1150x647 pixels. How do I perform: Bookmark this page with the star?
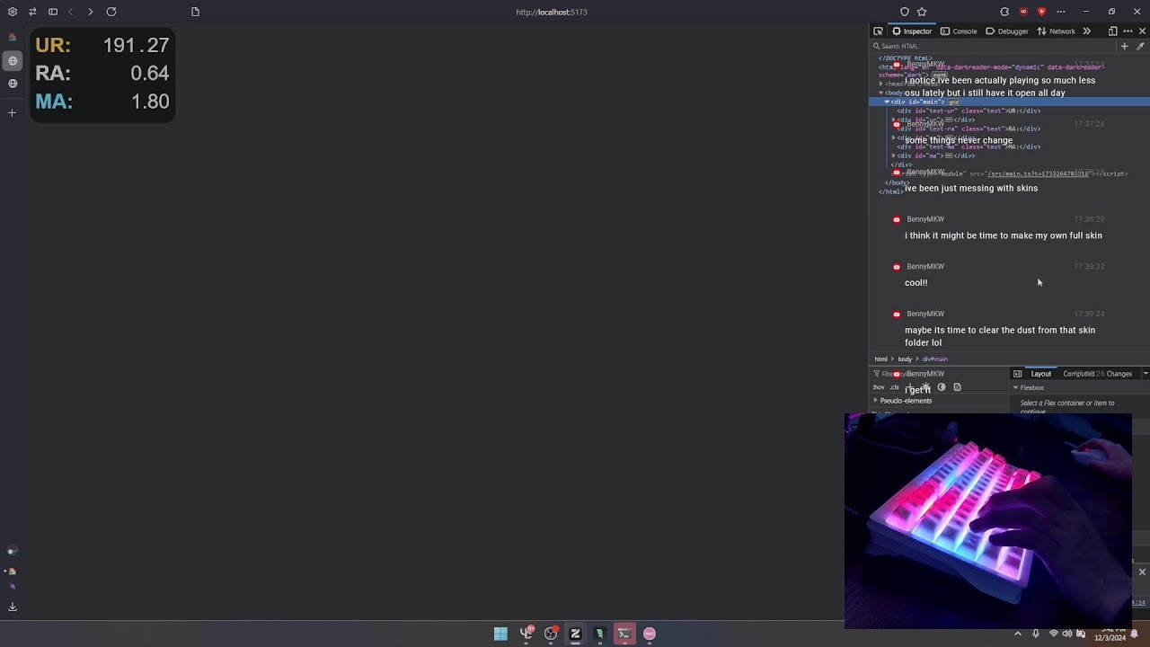pyautogui.click(x=922, y=12)
